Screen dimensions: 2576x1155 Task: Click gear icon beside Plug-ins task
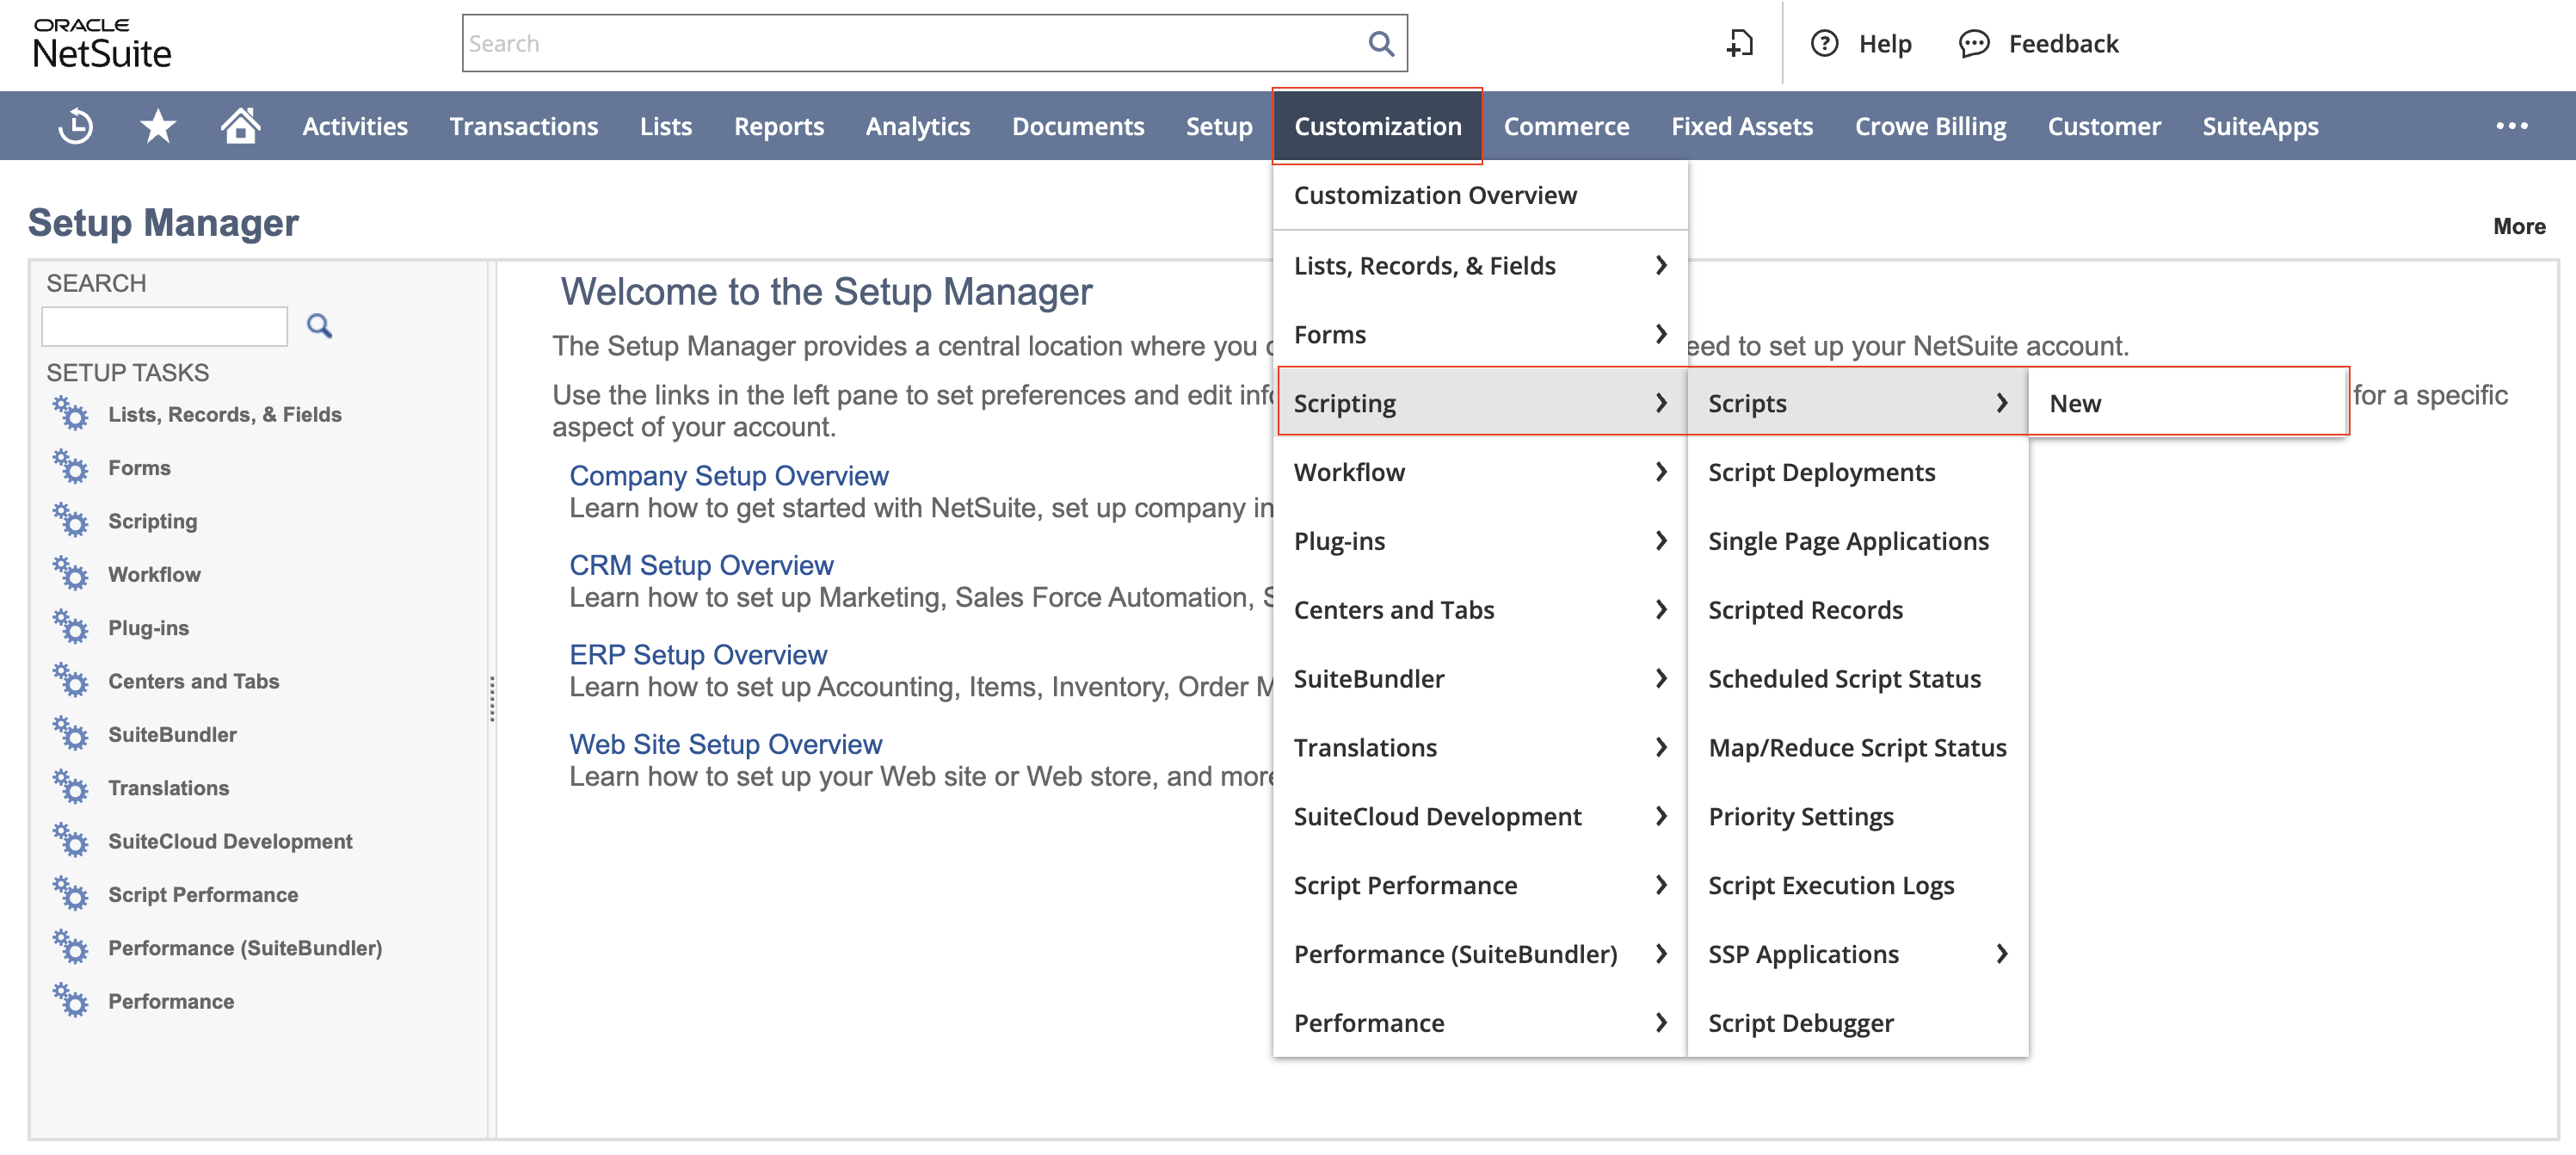(x=70, y=626)
